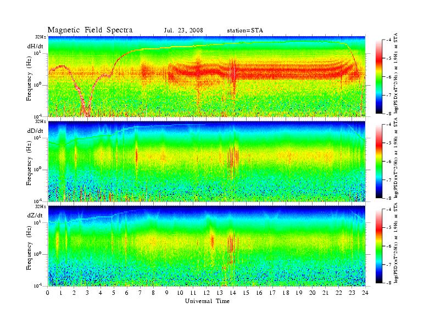Select the date "Jul. 23, 2008"
Viewport: 435px width, 336px height.
tap(183, 31)
